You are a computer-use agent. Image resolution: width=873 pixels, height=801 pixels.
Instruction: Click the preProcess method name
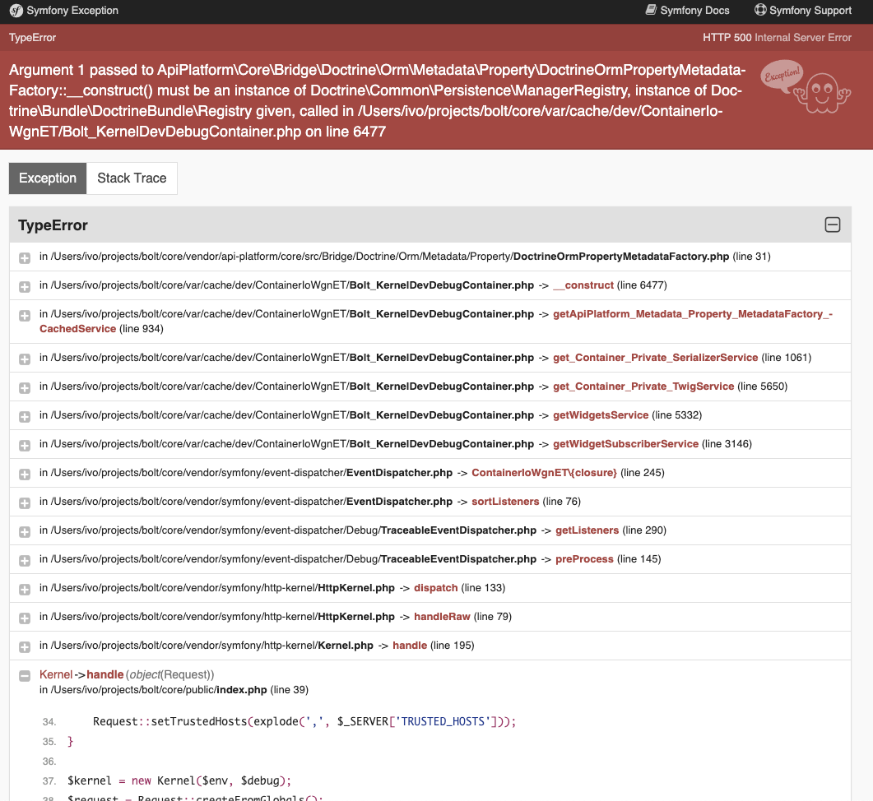584,559
